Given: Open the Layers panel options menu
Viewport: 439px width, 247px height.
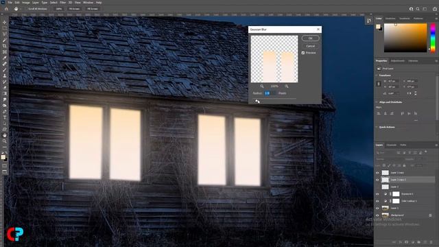Looking at the screenshot, I should coord(436,145).
